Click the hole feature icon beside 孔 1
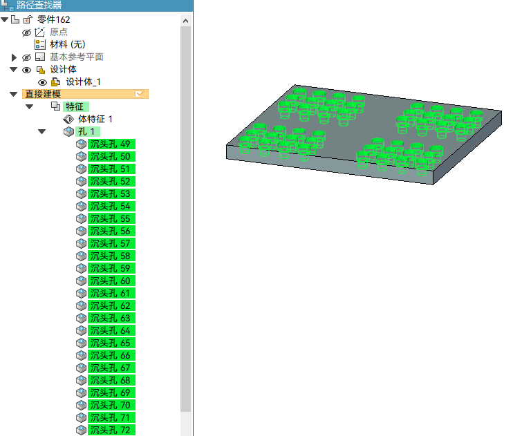Viewport: 522px width, 436px height. (x=68, y=132)
